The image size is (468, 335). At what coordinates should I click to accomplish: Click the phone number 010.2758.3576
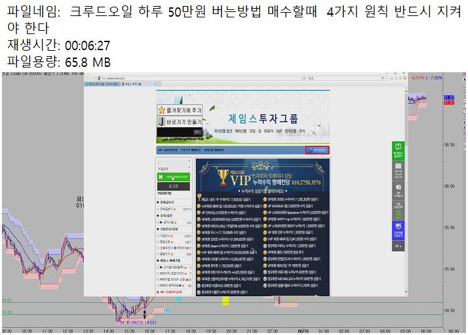[x=306, y=182]
